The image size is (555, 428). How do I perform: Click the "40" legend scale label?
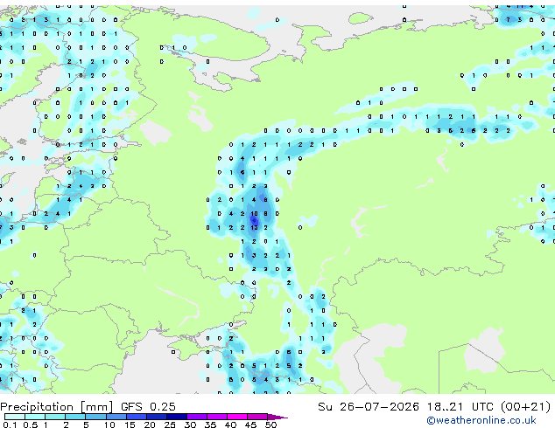pos(230,425)
